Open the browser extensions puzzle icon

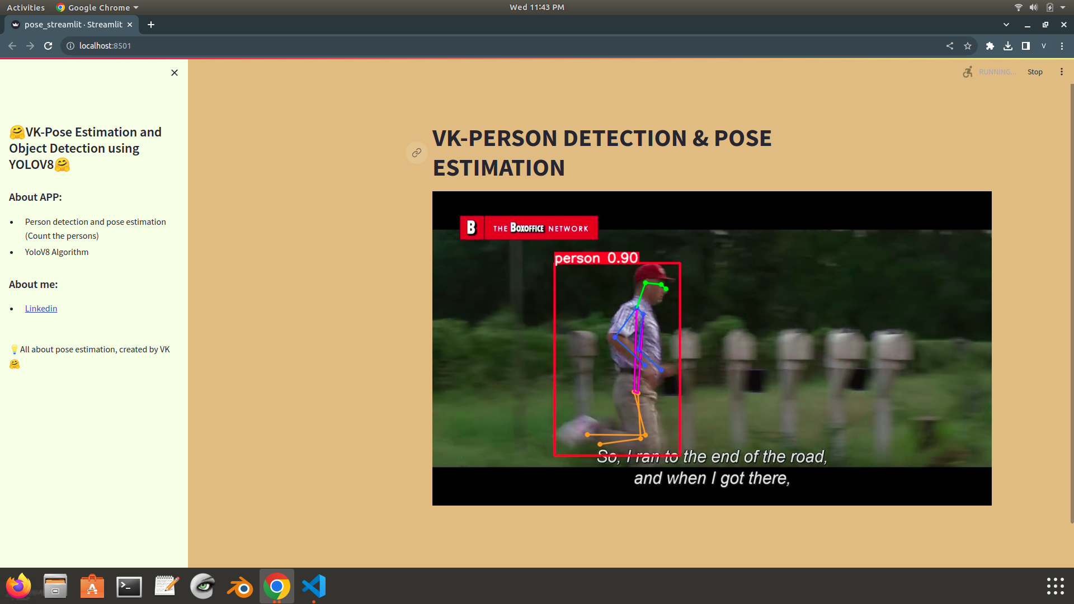[x=990, y=46]
